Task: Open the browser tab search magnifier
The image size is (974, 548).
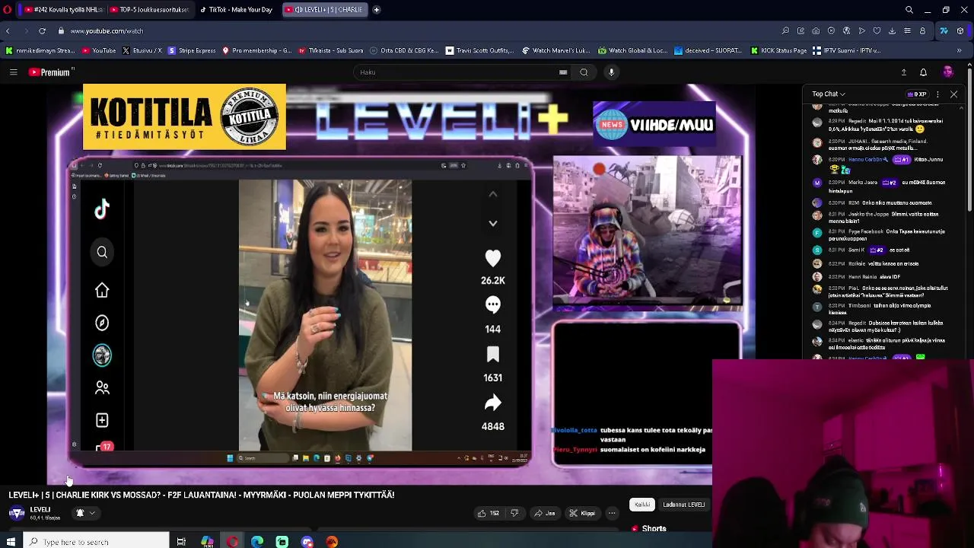Action: point(909,10)
